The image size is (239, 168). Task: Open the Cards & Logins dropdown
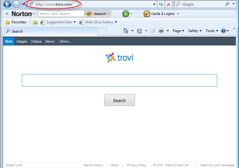(162, 14)
